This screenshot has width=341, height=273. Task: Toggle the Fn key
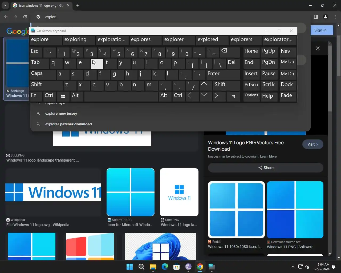click(x=36, y=97)
